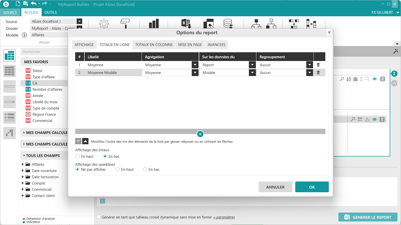Confirm options with OK button
This screenshot has height=225, width=401.
coord(312,187)
